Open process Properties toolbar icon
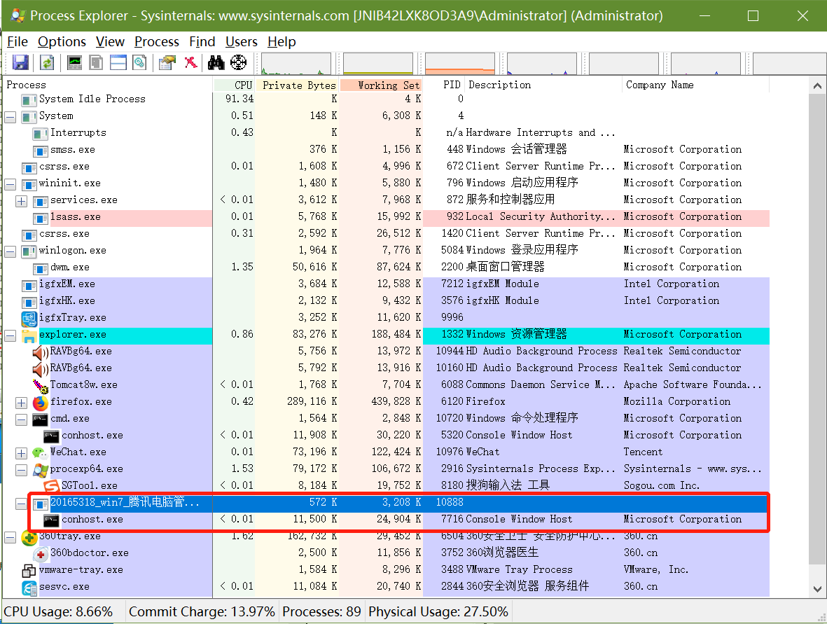827x624 pixels. point(167,63)
